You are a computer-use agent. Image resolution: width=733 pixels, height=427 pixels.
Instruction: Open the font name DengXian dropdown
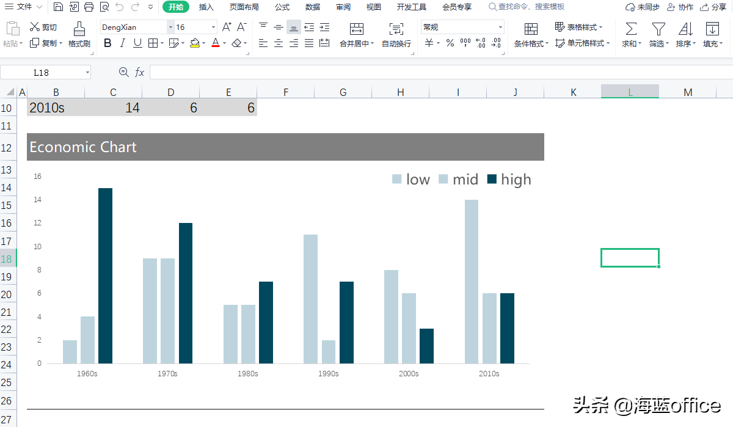point(170,27)
